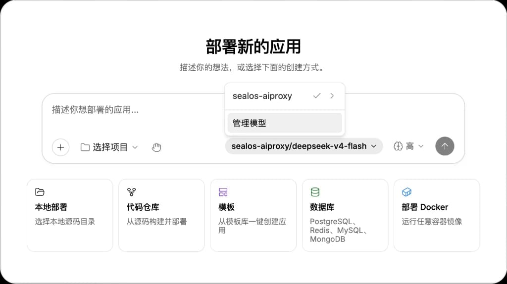Screen dimensions: 507x284
Task: Send prompt with the up arrow button
Action: 445,146
